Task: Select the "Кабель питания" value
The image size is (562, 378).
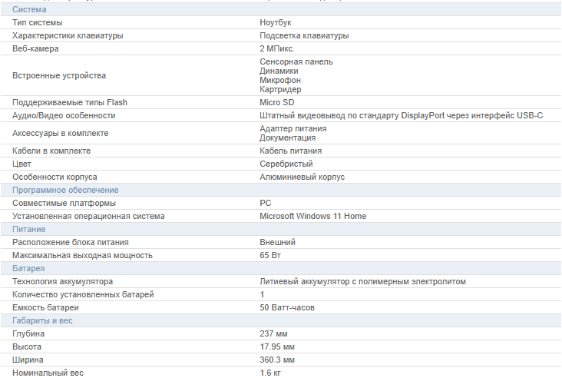Action: pos(290,151)
